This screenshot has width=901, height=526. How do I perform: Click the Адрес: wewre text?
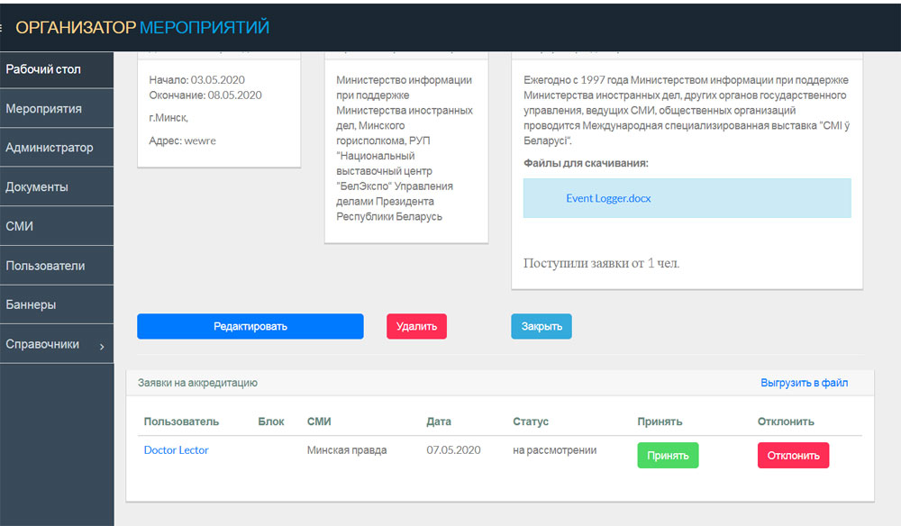[182, 141]
